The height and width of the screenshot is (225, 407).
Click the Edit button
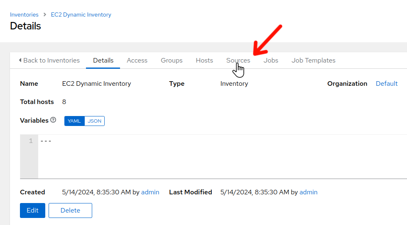click(x=32, y=210)
